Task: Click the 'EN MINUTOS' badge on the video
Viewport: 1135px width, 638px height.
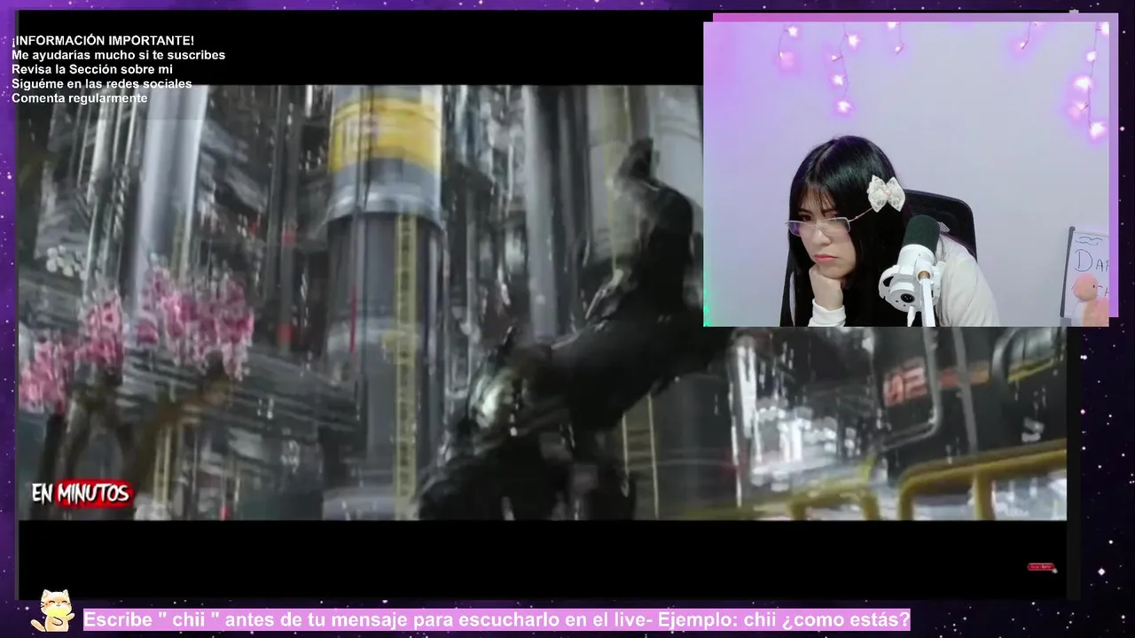Action: [82, 494]
